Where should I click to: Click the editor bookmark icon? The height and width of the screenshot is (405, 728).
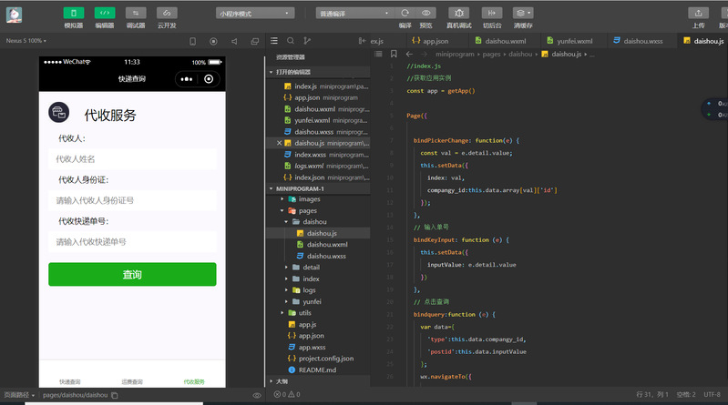[394, 54]
